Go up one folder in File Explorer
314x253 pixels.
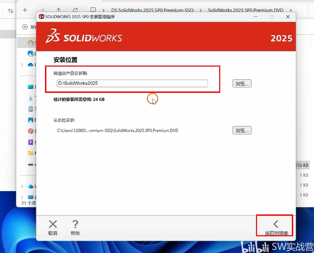click(59, 10)
